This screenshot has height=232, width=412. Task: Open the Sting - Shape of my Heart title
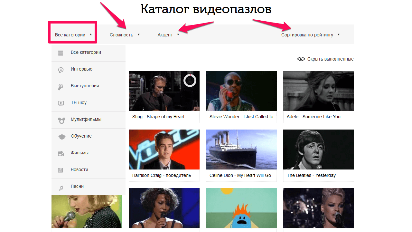(158, 117)
